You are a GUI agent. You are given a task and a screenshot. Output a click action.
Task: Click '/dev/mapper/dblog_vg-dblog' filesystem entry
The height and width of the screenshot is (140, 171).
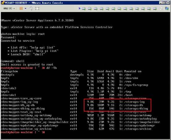[x=23, y=108]
